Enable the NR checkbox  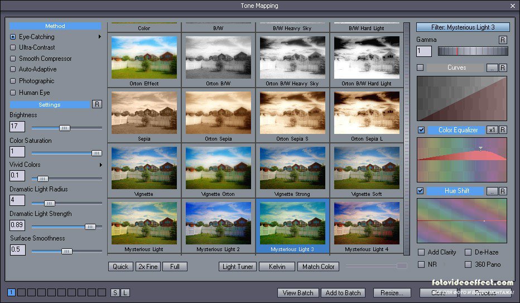click(421, 264)
